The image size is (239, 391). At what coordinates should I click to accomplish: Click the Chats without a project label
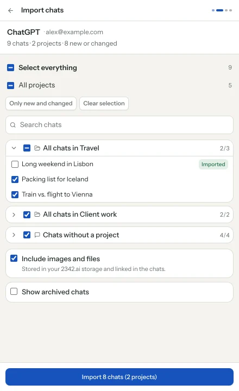click(x=81, y=235)
